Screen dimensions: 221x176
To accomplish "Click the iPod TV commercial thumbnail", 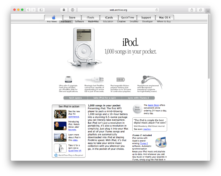I will [x=60, y=114].
